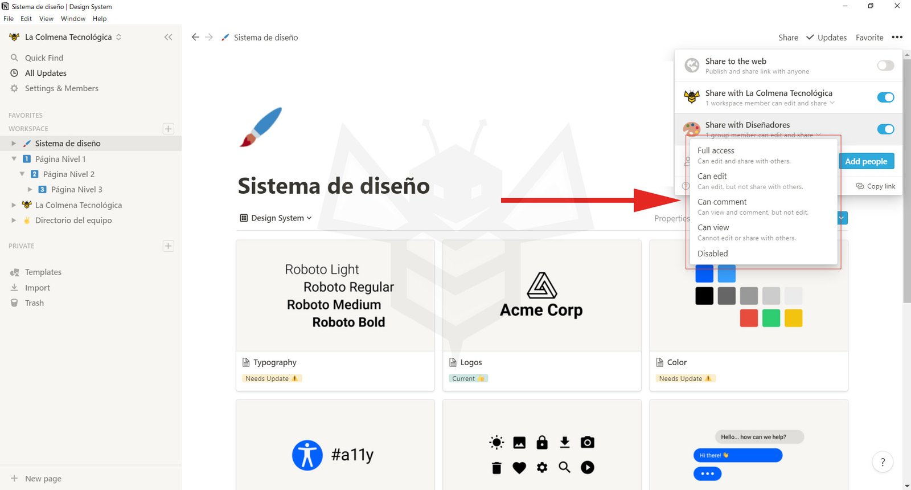Open the three-dot page options menu

coord(897,37)
